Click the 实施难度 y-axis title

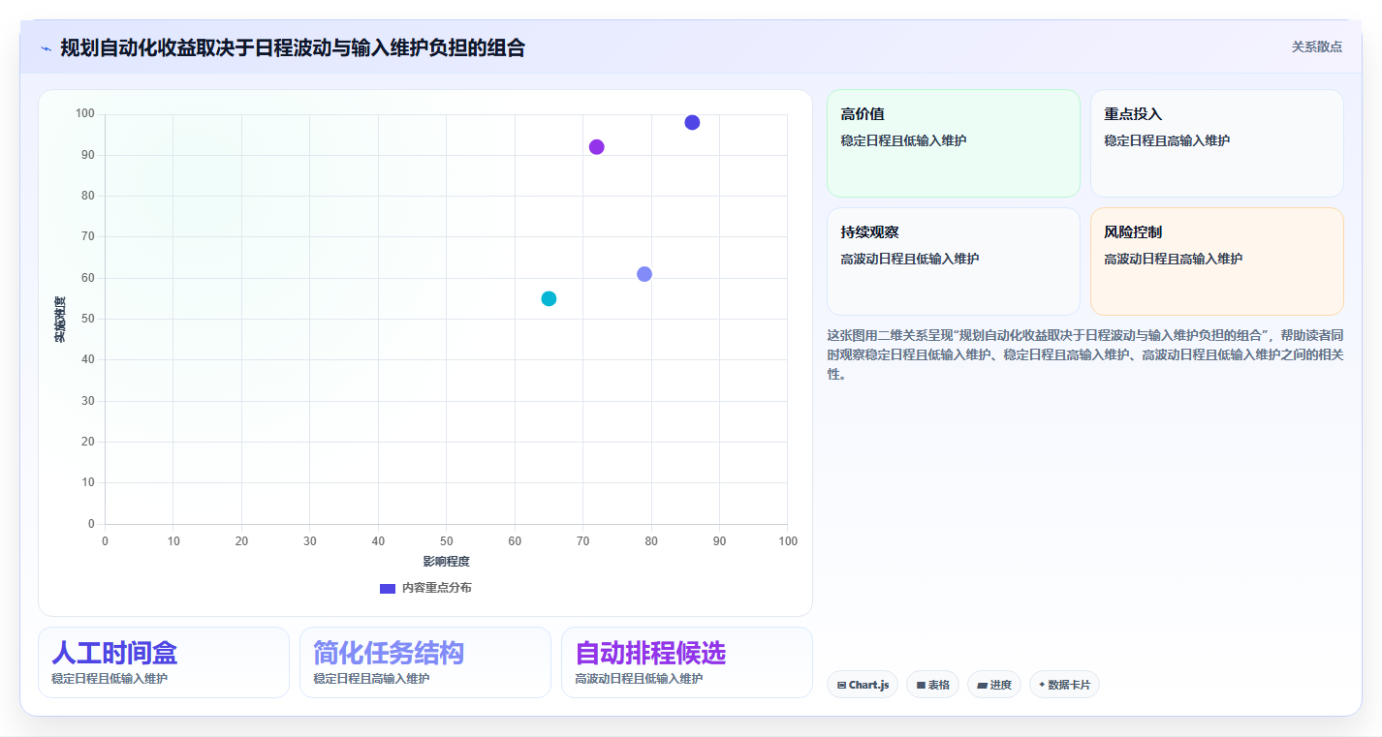coord(60,320)
